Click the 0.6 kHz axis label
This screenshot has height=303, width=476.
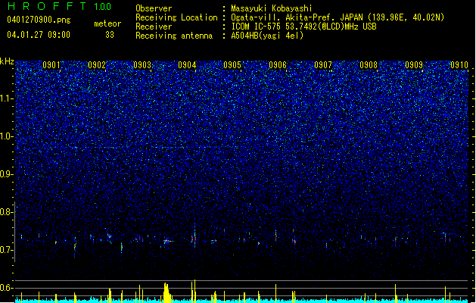[6, 288]
